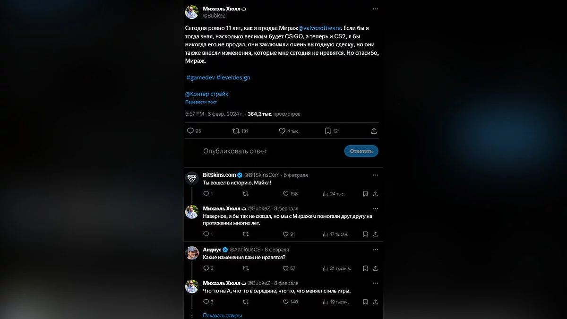Open the #gamedev hashtag
The height and width of the screenshot is (319, 567).
(x=200, y=78)
